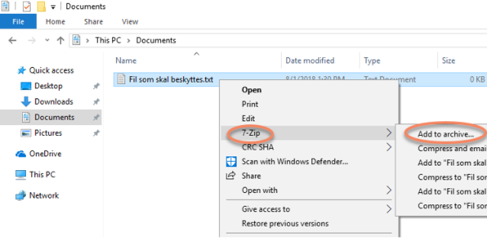Choose Add to archive... option

(445, 134)
